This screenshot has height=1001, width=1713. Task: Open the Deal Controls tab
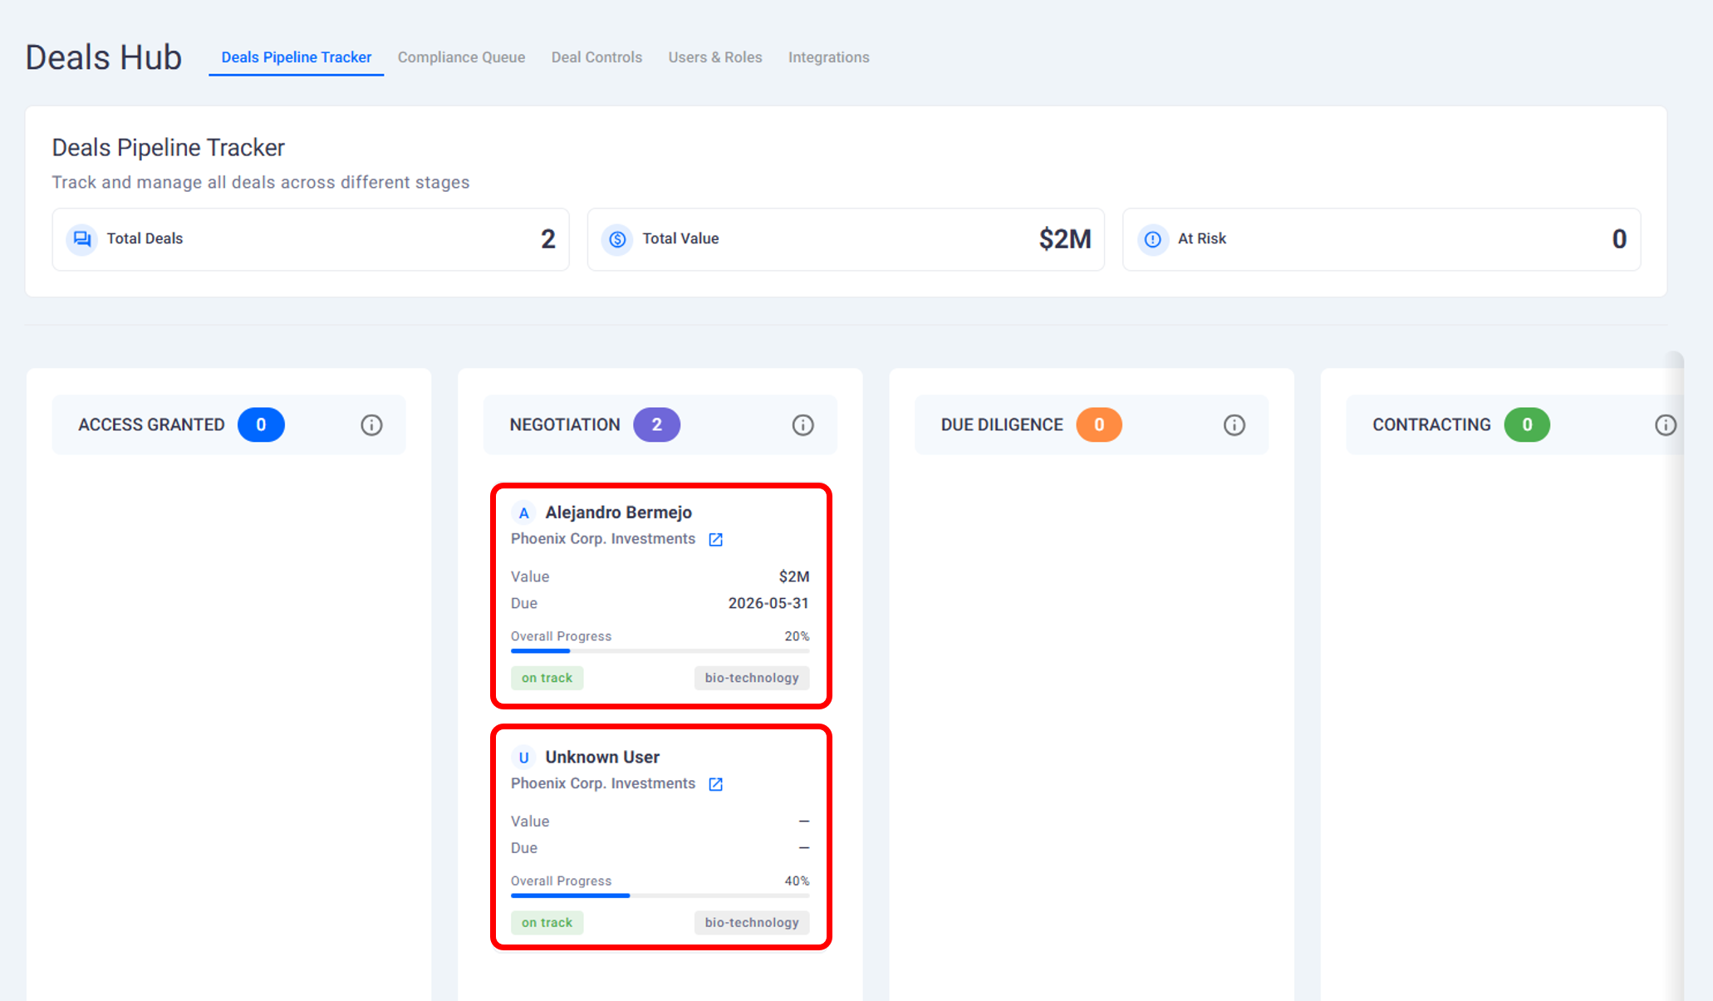596,57
